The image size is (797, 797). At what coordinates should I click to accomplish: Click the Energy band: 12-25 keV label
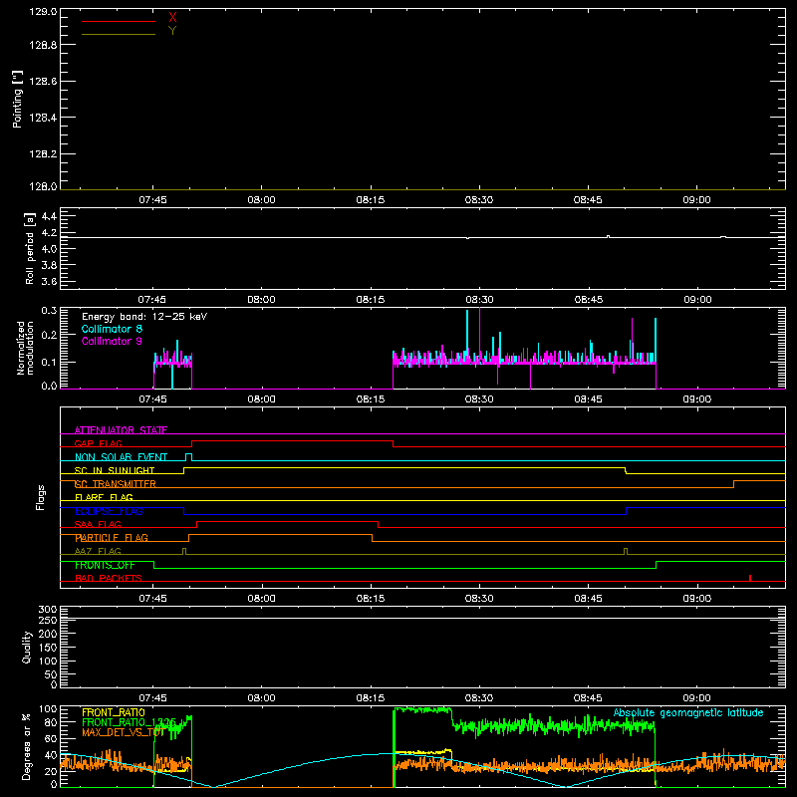coord(144,317)
